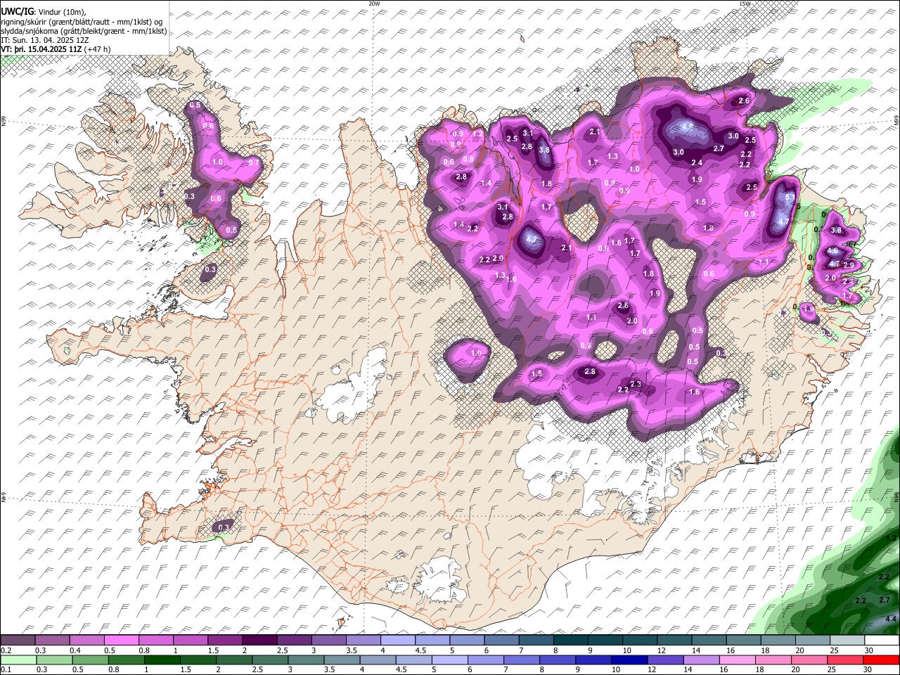Click the 15W longitude label
The width and height of the screenshot is (900, 675).
click(x=745, y=4)
